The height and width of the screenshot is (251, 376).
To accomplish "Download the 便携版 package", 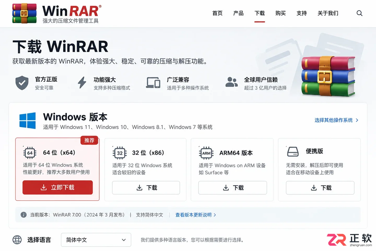I will (320, 188).
